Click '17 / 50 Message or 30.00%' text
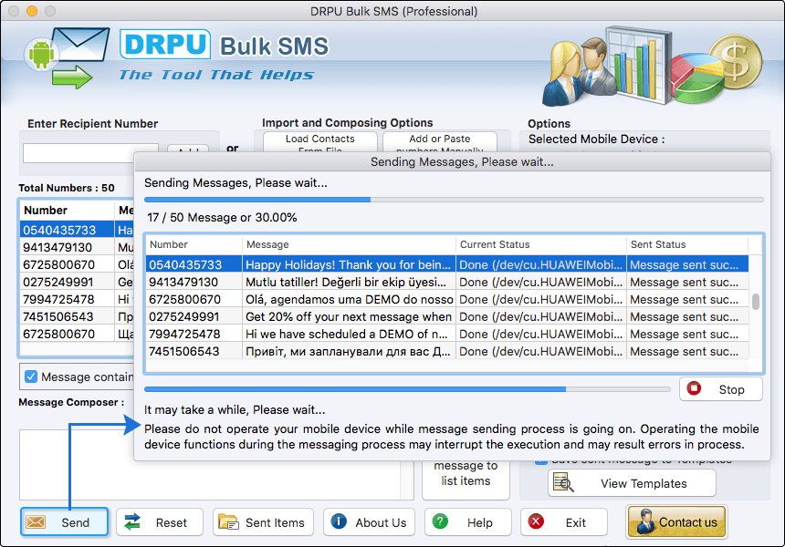 coord(222,218)
